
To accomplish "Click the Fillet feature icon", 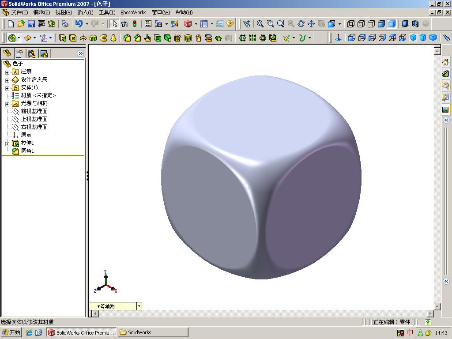I will tap(127, 38).
